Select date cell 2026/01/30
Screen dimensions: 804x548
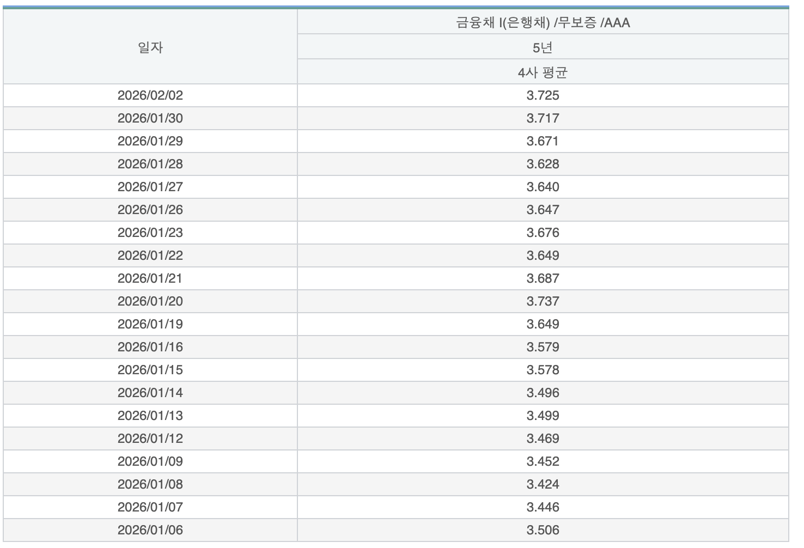(150, 118)
